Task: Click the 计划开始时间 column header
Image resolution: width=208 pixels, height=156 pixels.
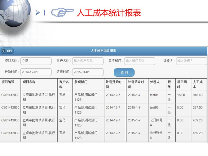Action: (x=115, y=85)
